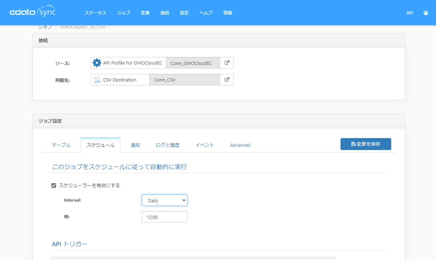Switch to the ログと履歴 tab
Viewport: 436px width, 260px height.
(x=167, y=145)
